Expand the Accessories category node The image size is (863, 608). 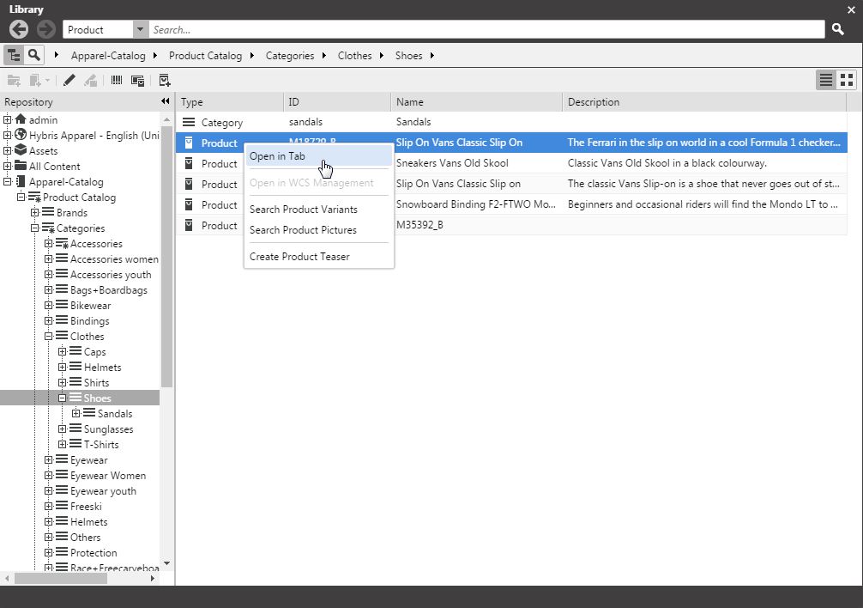pyautogui.click(x=48, y=243)
